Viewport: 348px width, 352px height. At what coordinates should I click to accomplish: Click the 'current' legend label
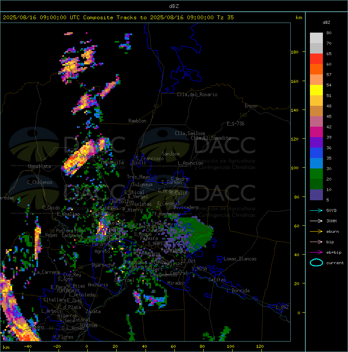pyautogui.click(x=335, y=263)
